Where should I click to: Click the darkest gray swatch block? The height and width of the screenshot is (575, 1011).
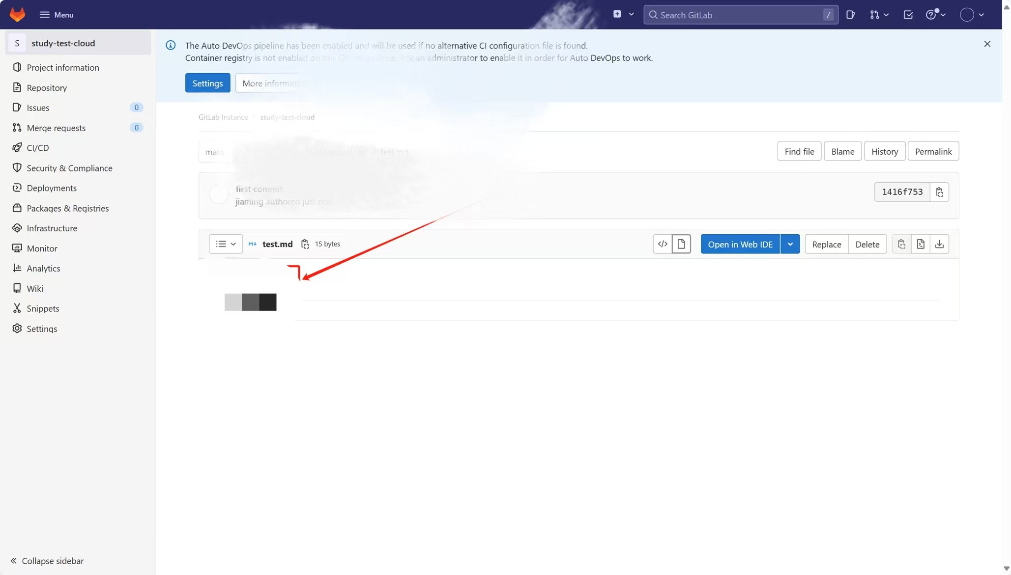268,302
